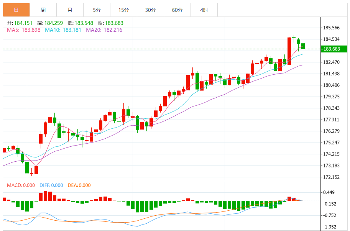The height and width of the screenshot is (231, 350).
Task: Click the 175.247 price axis label
Action: point(331,143)
